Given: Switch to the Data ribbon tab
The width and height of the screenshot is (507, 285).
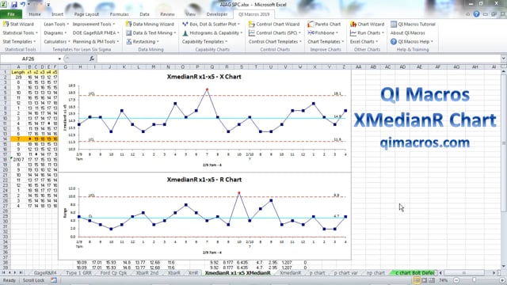Looking at the screenshot, I should (144, 14).
